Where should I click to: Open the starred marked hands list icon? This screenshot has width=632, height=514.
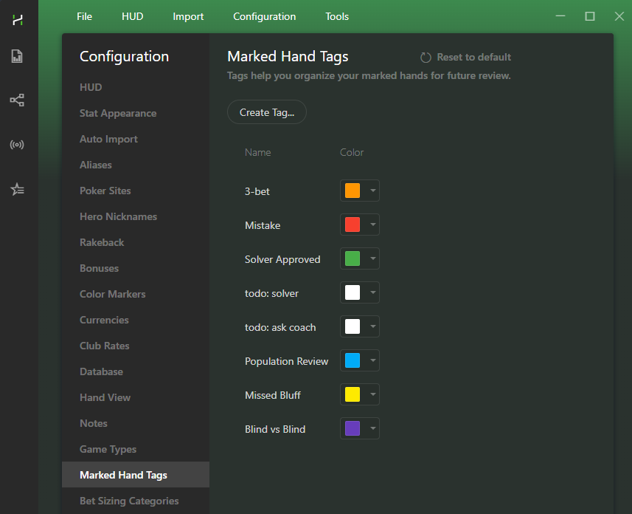[x=18, y=189]
